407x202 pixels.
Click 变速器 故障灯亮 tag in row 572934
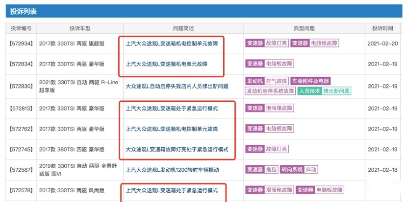pos(267,43)
